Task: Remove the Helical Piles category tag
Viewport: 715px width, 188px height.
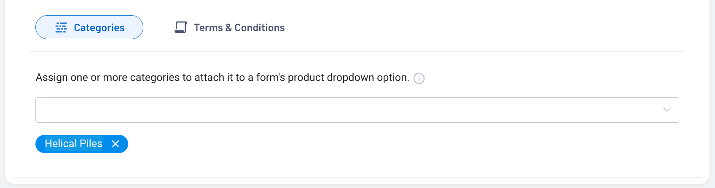Action: pos(116,144)
